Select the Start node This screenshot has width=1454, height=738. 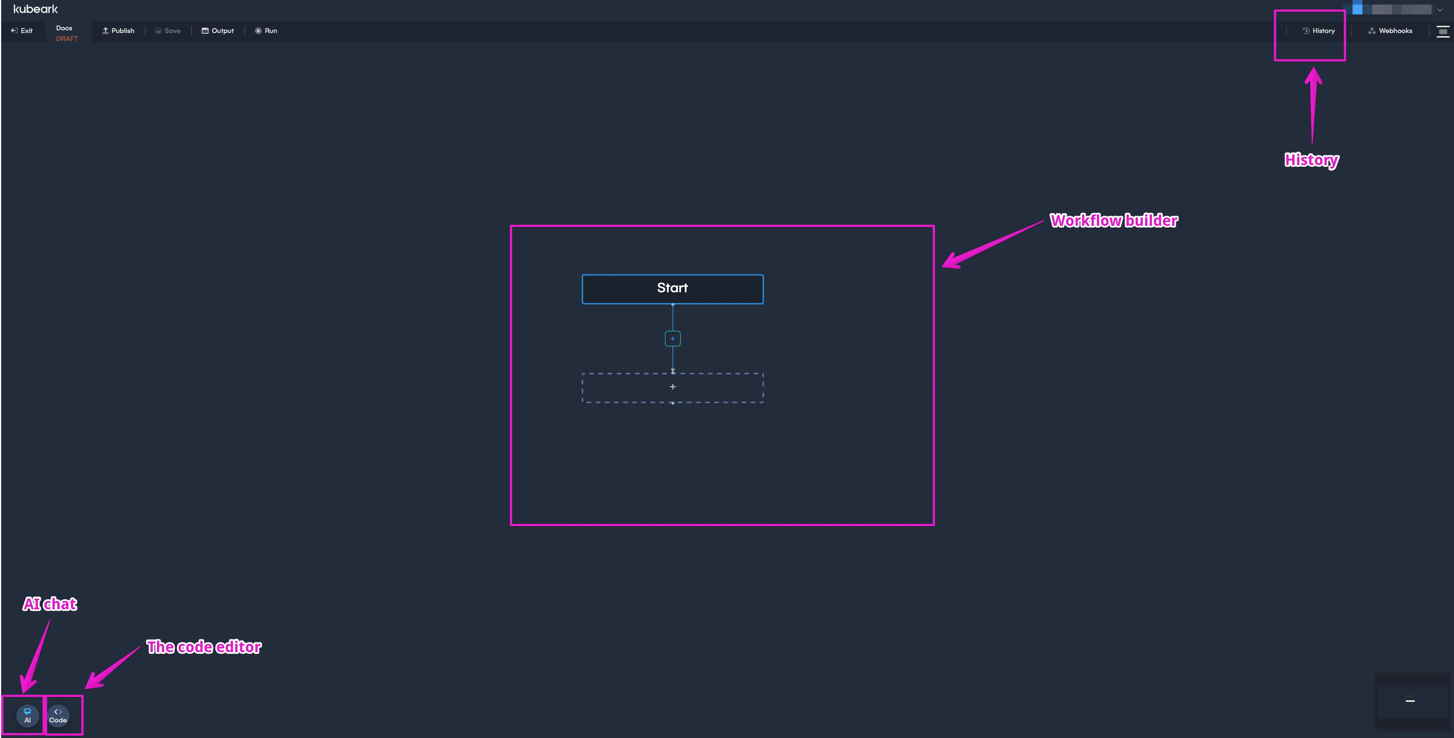point(672,289)
